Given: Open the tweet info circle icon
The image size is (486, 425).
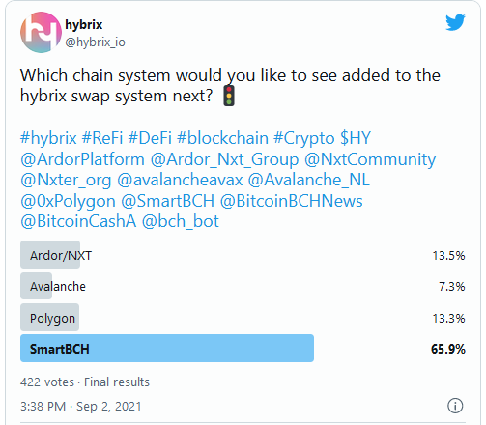Looking at the screenshot, I should 455,406.
